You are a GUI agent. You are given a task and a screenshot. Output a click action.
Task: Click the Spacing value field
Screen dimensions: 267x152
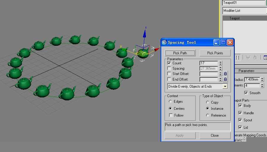pyautogui.click(x=209, y=68)
